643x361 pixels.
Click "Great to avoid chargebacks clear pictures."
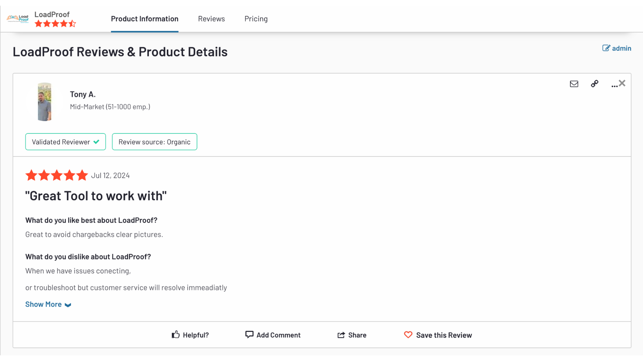point(94,234)
